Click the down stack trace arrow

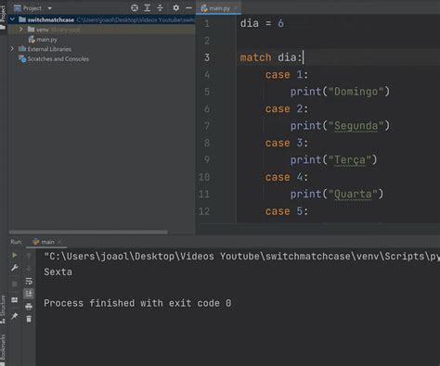29,269
